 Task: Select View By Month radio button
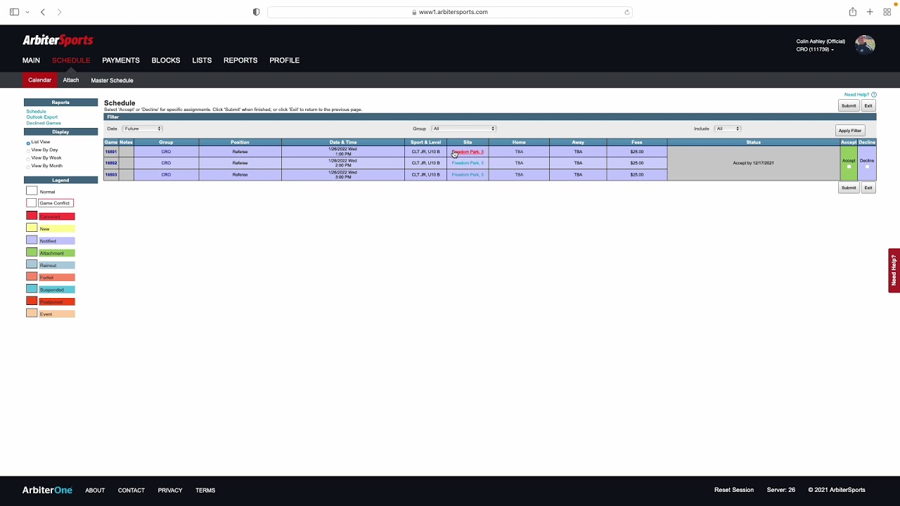click(28, 167)
